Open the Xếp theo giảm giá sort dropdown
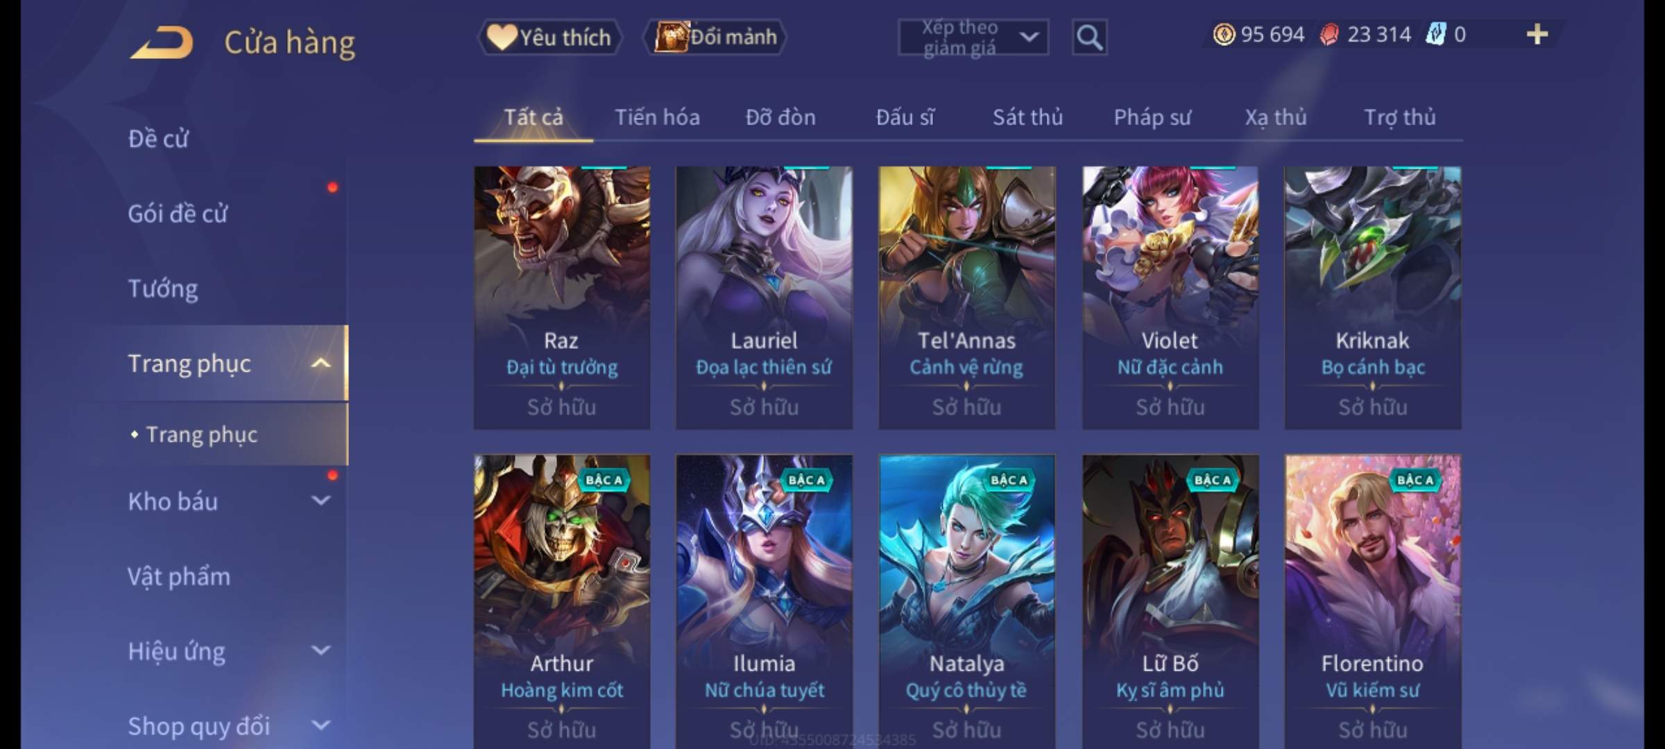The width and height of the screenshot is (1665, 749). point(973,37)
